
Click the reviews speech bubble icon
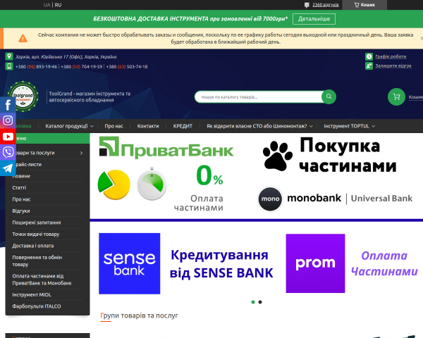click(x=307, y=5)
